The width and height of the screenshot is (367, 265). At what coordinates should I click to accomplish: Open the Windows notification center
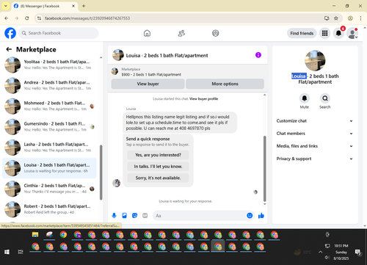click(358, 252)
